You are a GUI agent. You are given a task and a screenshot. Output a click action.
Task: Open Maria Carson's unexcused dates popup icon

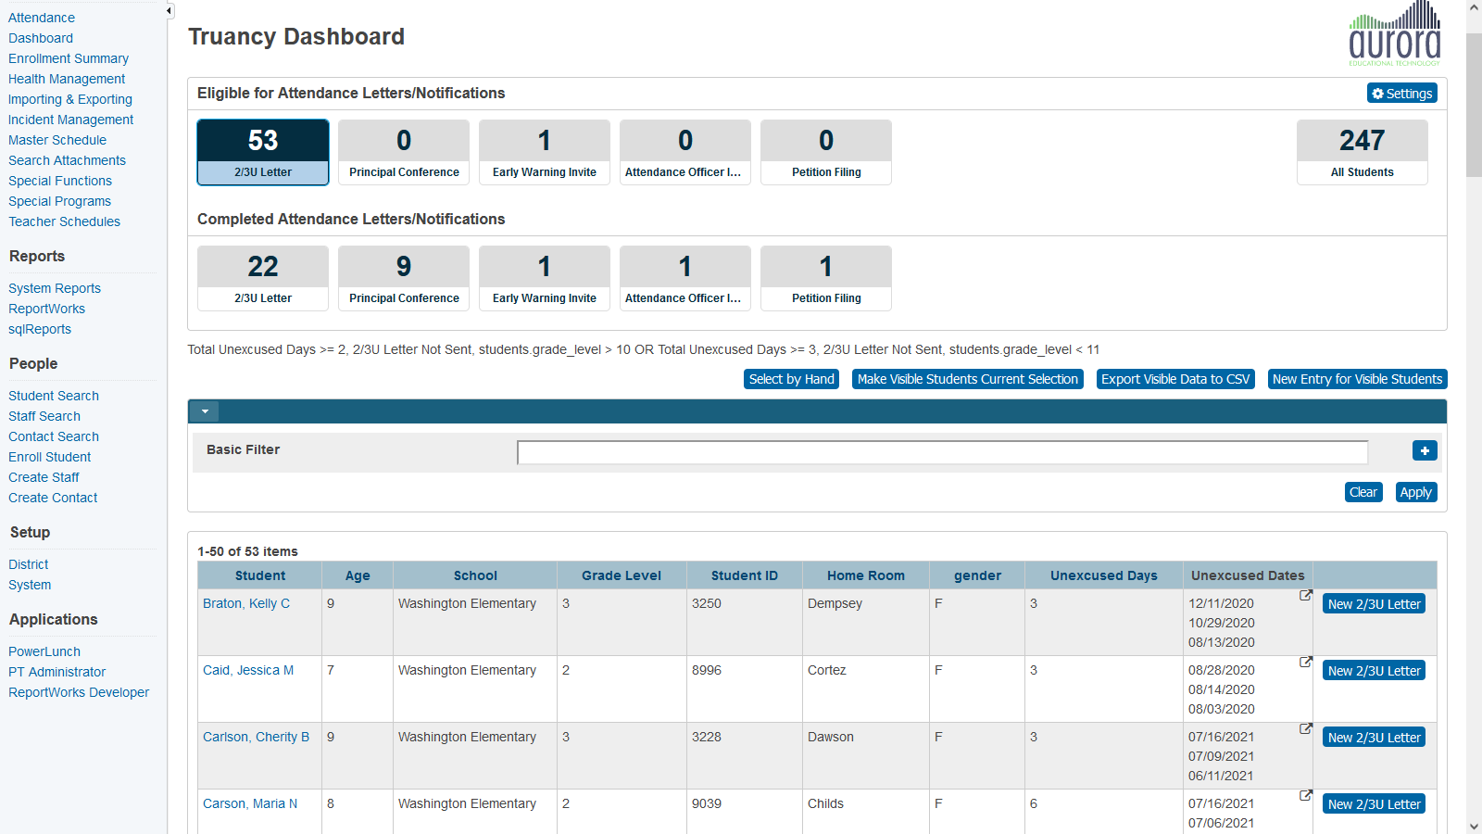1305,796
